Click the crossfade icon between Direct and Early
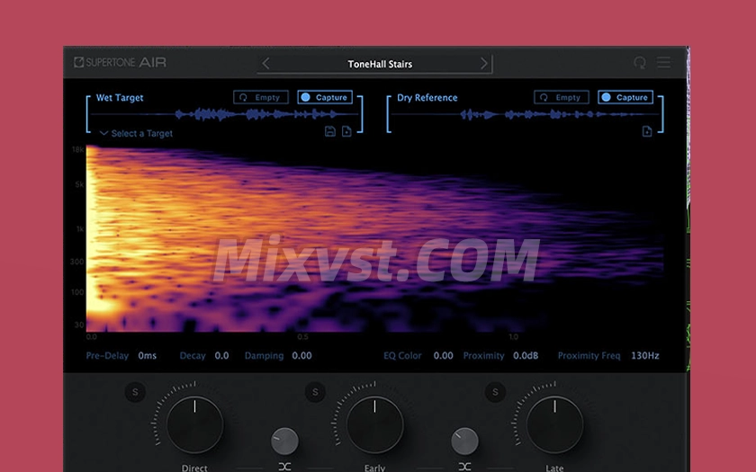The height and width of the screenshot is (472, 756). [x=284, y=467]
